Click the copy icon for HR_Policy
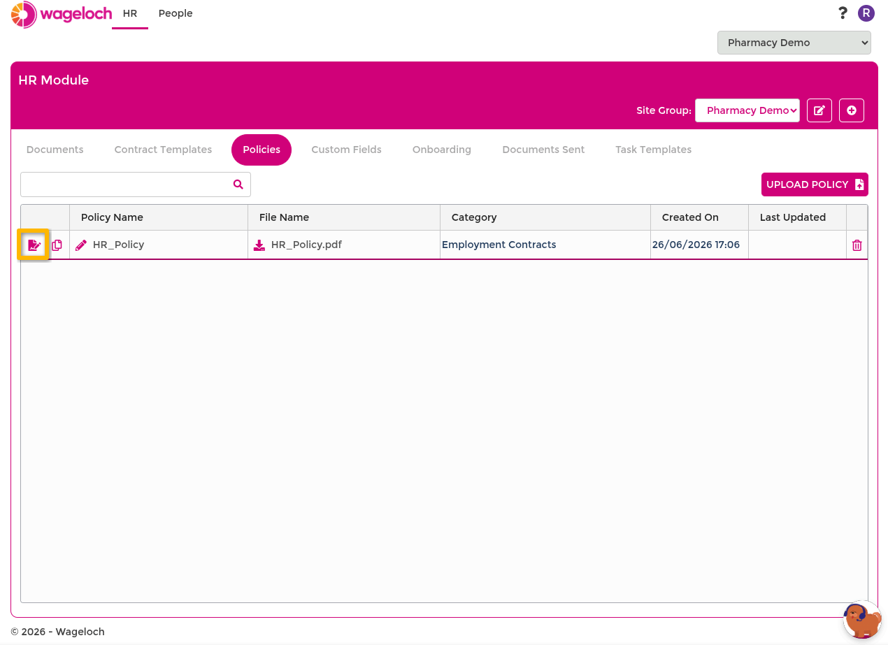 click(57, 245)
